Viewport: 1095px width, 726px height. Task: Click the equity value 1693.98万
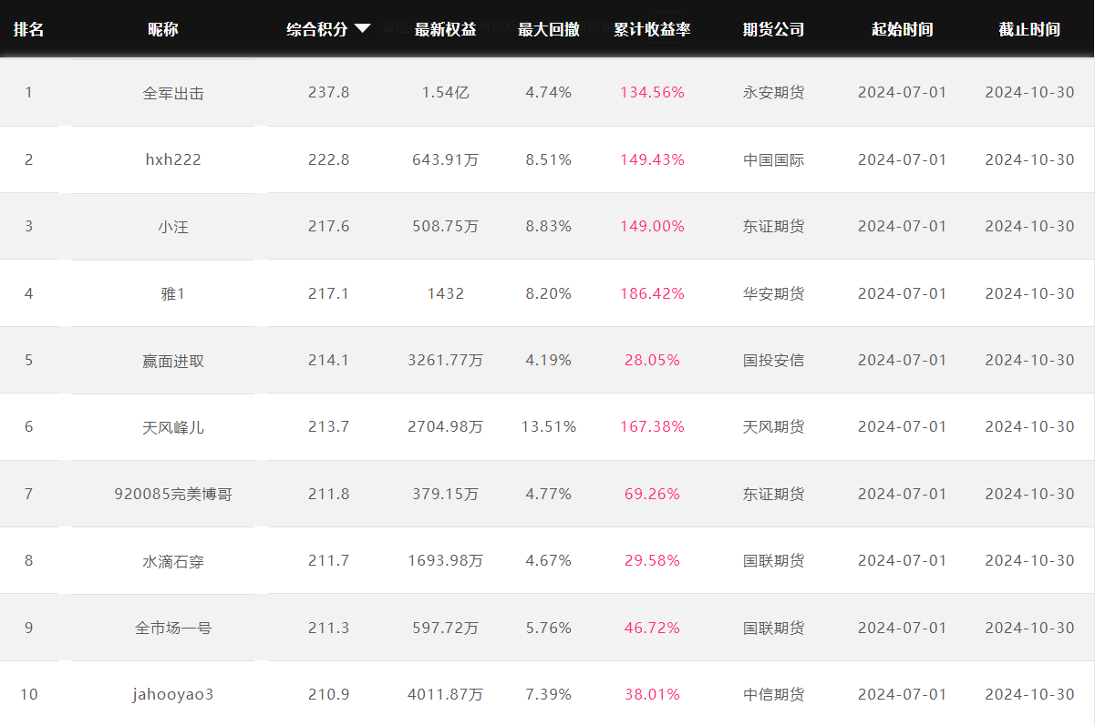(446, 560)
